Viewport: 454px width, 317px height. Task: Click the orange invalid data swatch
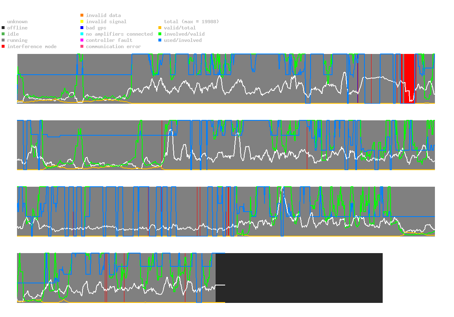pos(82,15)
